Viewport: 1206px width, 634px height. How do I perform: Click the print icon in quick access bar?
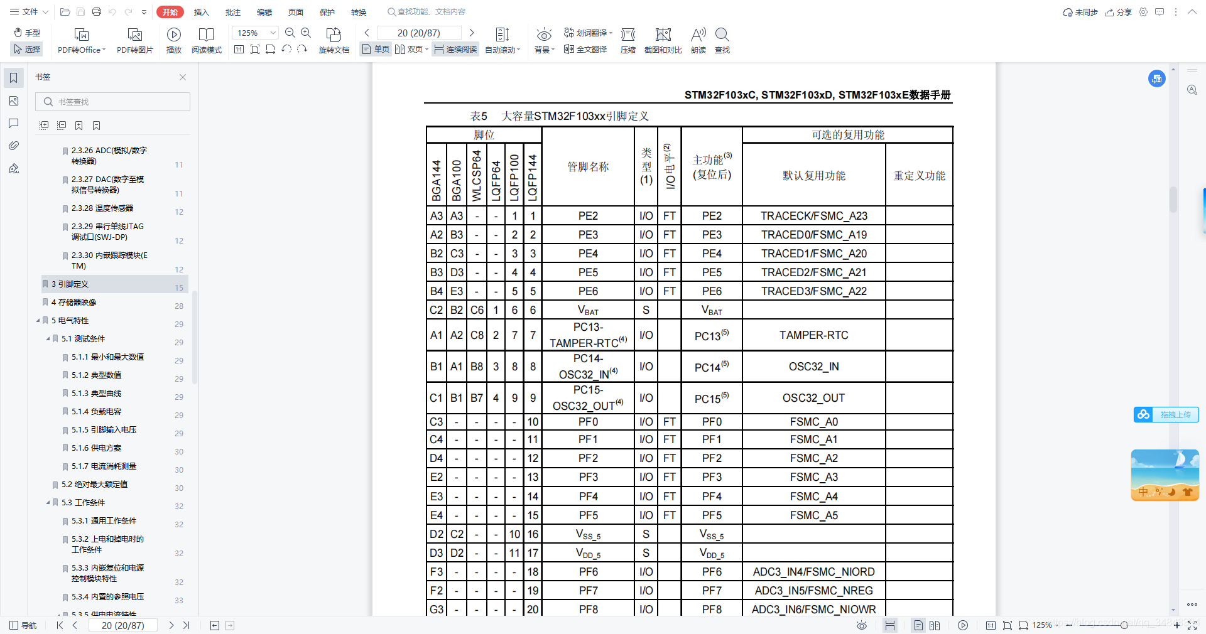96,12
